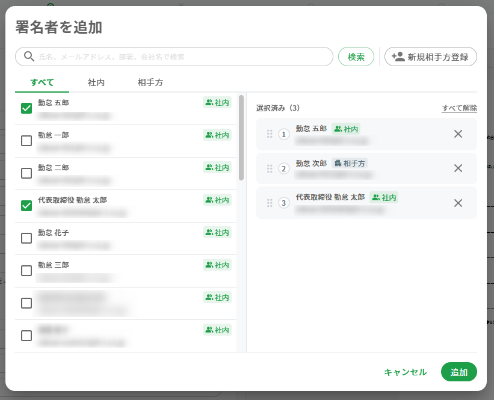Click the signer list scrollbar thumb
494x400 pixels.
tap(241, 138)
